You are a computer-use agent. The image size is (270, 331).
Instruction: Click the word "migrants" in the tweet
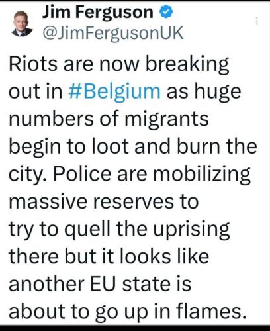tap(167, 119)
